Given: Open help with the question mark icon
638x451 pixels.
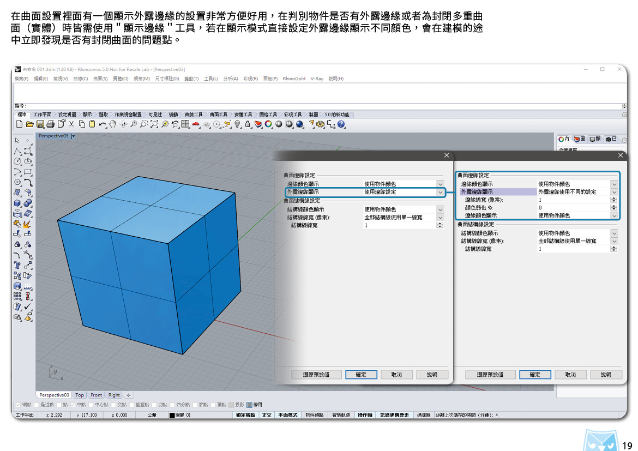Looking at the screenshot, I should [x=341, y=124].
